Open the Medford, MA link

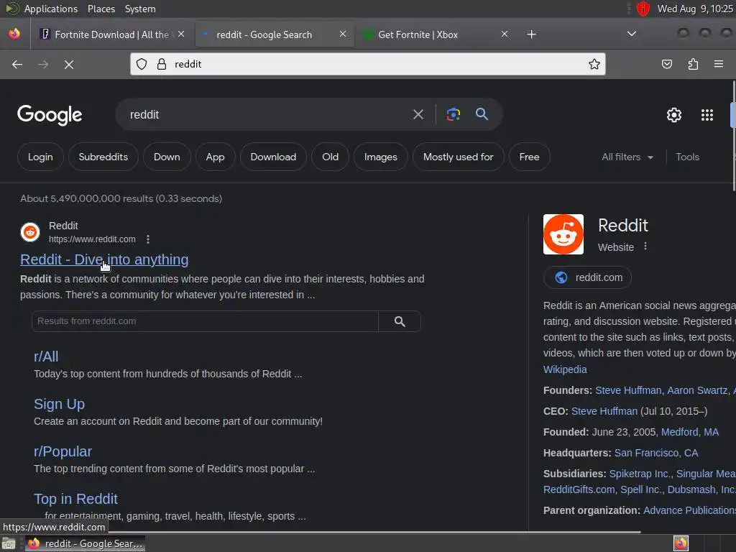689,432
